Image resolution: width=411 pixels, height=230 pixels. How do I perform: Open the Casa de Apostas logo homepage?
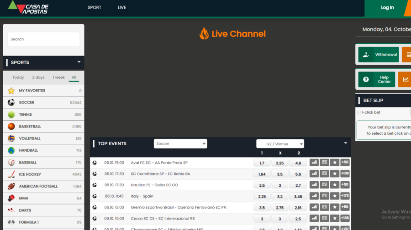coord(28,8)
